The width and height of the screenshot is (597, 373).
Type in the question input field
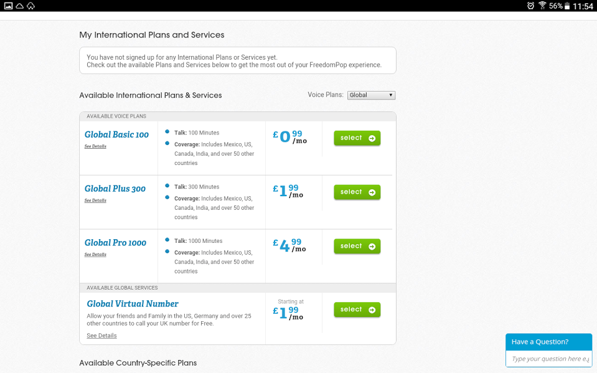[549, 359]
